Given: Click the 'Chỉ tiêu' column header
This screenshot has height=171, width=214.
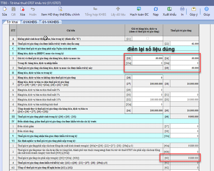Looking at the screenshot, I should [x=71, y=31].
